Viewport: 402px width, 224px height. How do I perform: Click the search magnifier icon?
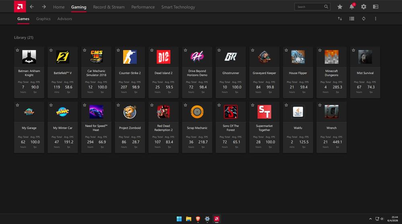[326, 7]
